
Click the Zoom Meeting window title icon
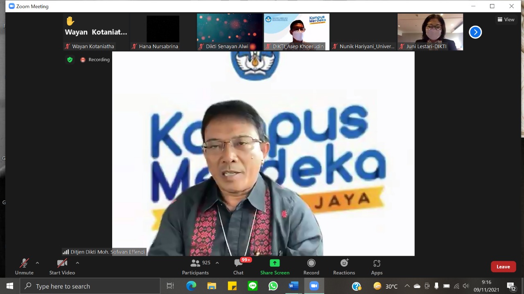coord(11,6)
